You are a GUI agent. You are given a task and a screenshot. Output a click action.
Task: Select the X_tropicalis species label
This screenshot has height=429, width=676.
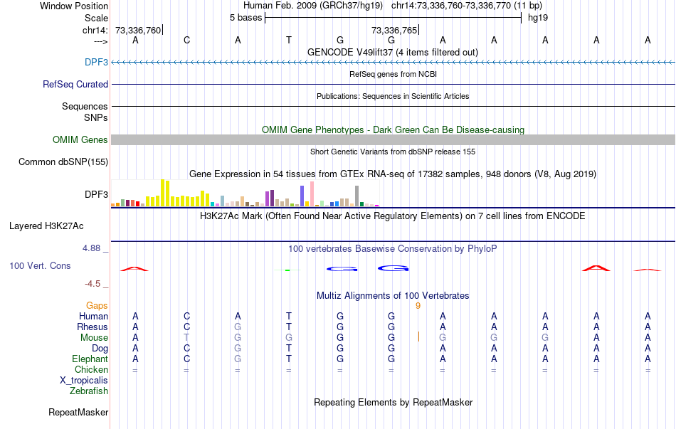pyautogui.click(x=84, y=381)
